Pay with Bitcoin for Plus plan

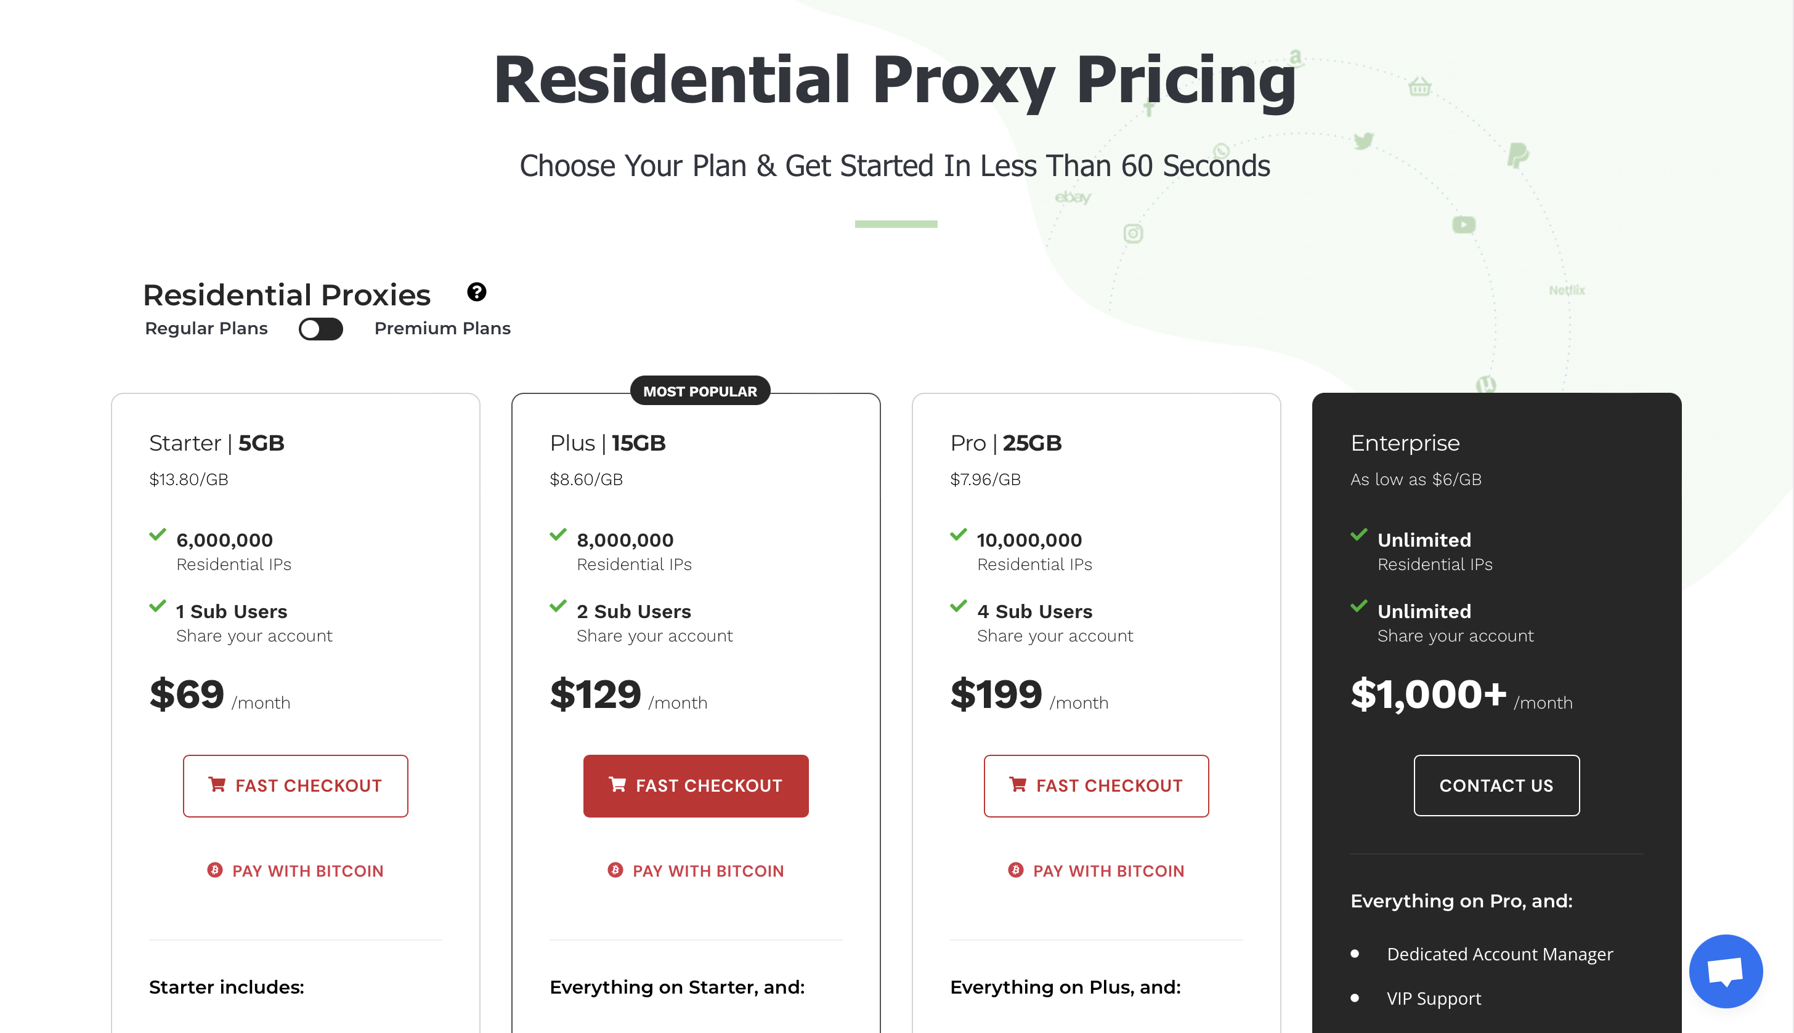pos(708,870)
